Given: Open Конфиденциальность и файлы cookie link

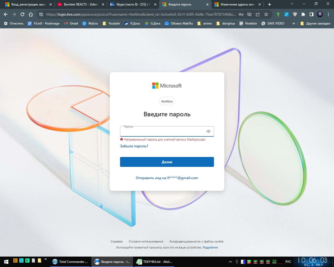Looking at the screenshot, I should 196,241.
